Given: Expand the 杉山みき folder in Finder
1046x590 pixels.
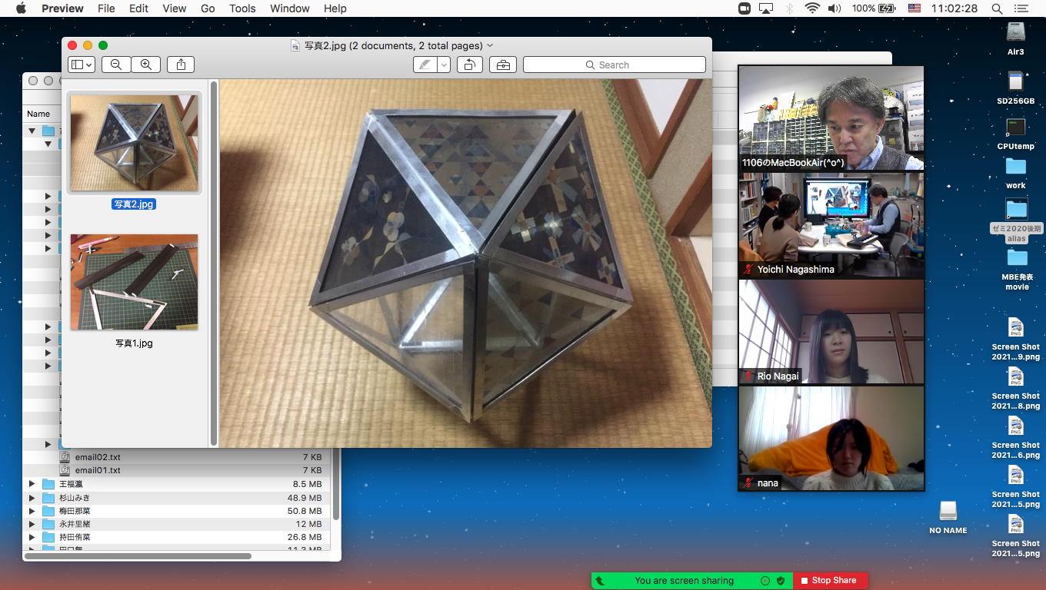Looking at the screenshot, I should pyautogui.click(x=32, y=498).
